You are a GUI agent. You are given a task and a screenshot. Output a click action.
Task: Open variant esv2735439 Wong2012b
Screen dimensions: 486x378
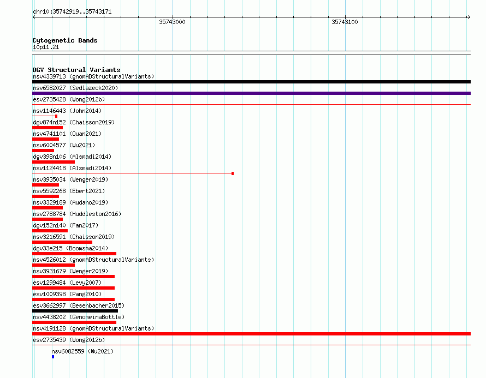point(69,340)
